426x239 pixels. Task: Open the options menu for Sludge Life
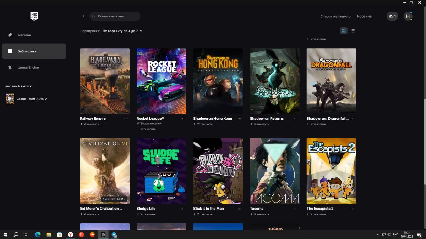click(x=182, y=209)
